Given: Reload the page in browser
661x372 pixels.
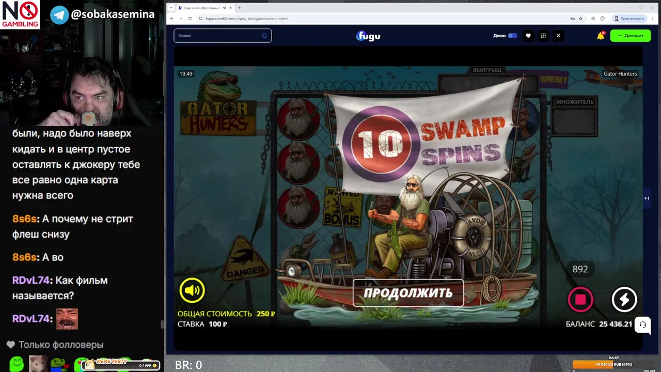Looking at the screenshot, I should tap(190, 19).
